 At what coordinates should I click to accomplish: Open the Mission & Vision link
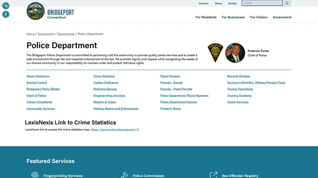pyautogui.click(x=105, y=102)
